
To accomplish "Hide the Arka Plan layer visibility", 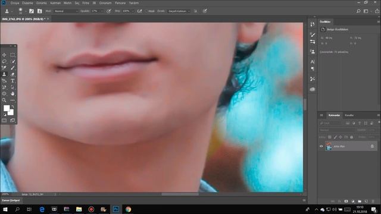I will (321, 146).
